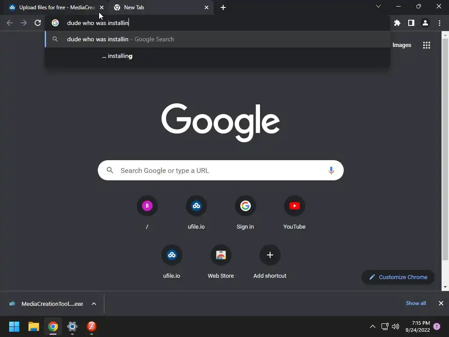Switch to the New Tab tab

click(x=162, y=7)
